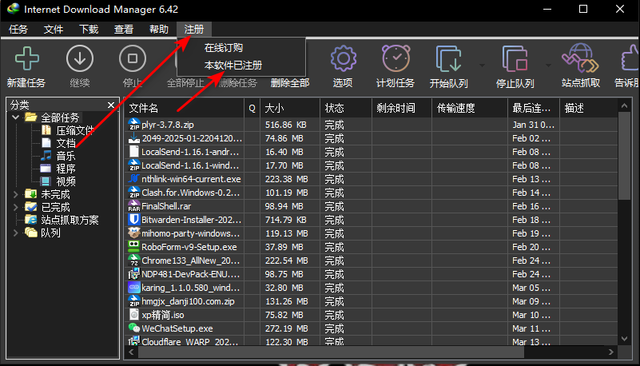
Task: Click the list scroll-up arrow
Action: [624, 105]
